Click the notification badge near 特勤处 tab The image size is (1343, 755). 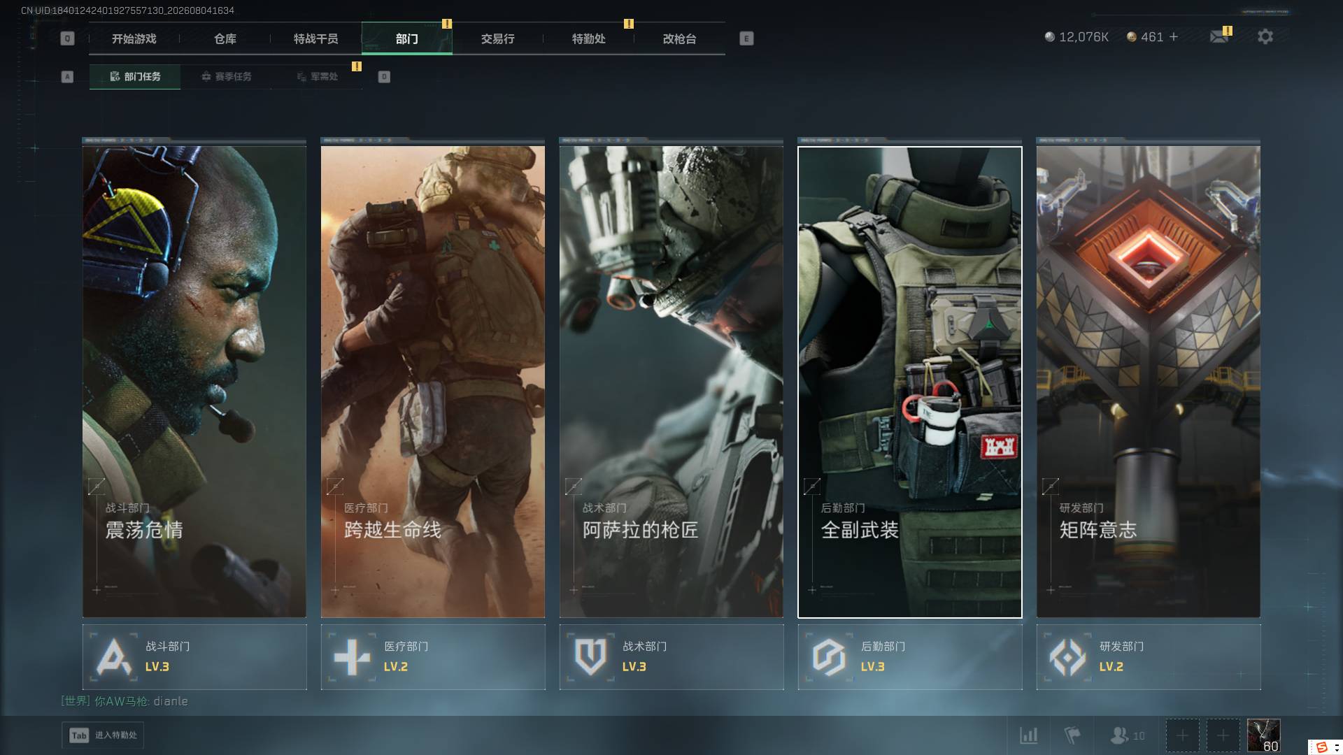tap(629, 24)
